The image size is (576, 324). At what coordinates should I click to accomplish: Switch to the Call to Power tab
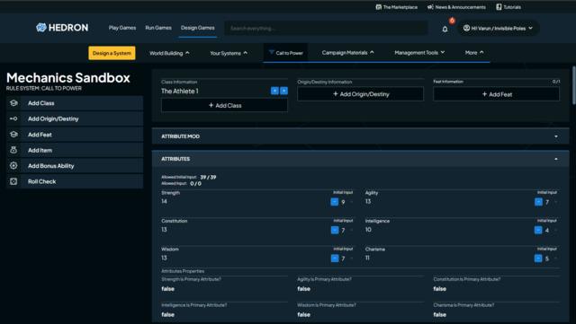286,53
